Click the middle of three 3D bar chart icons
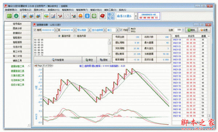 pyautogui.click(x=31, y=16)
